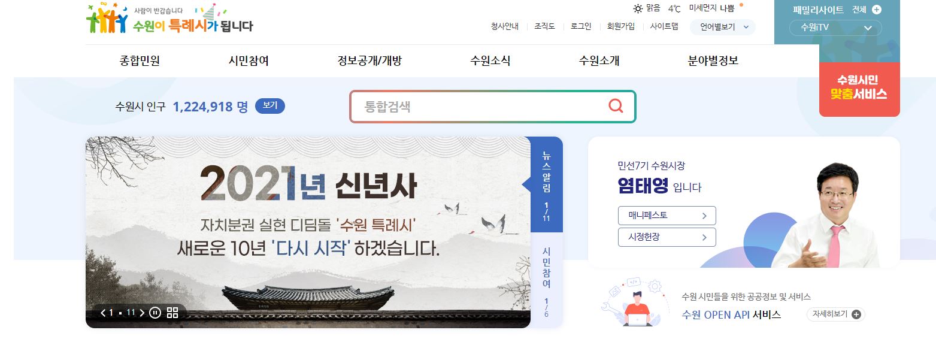Open the 수원소식 main menu
Viewport: 936px width, 339px height.
490,60
